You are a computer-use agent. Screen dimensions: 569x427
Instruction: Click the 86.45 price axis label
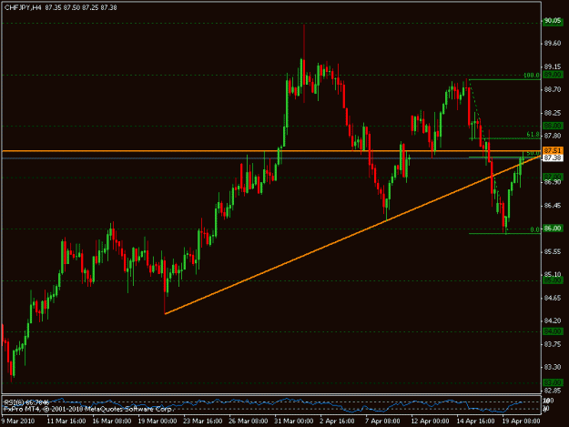point(553,206)
